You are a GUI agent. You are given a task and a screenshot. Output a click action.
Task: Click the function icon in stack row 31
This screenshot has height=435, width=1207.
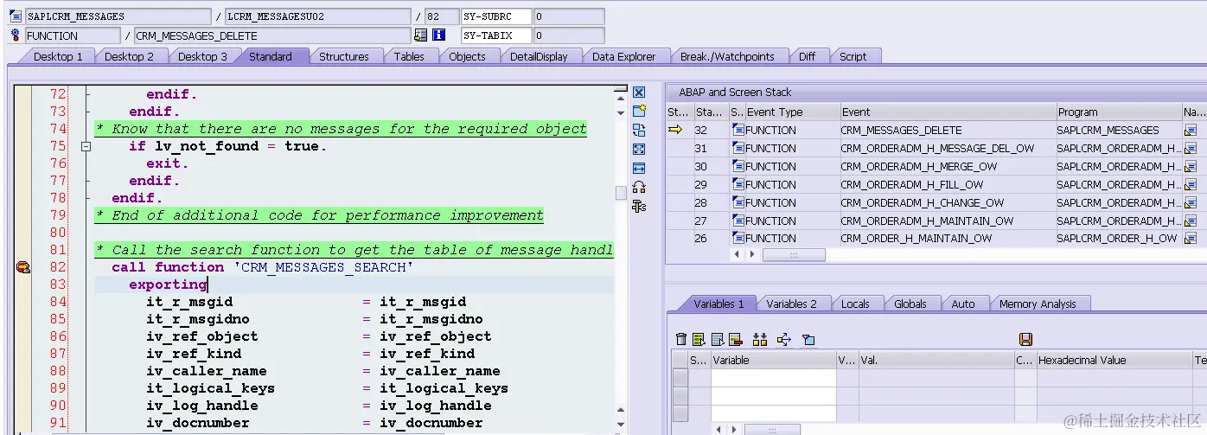738,148
